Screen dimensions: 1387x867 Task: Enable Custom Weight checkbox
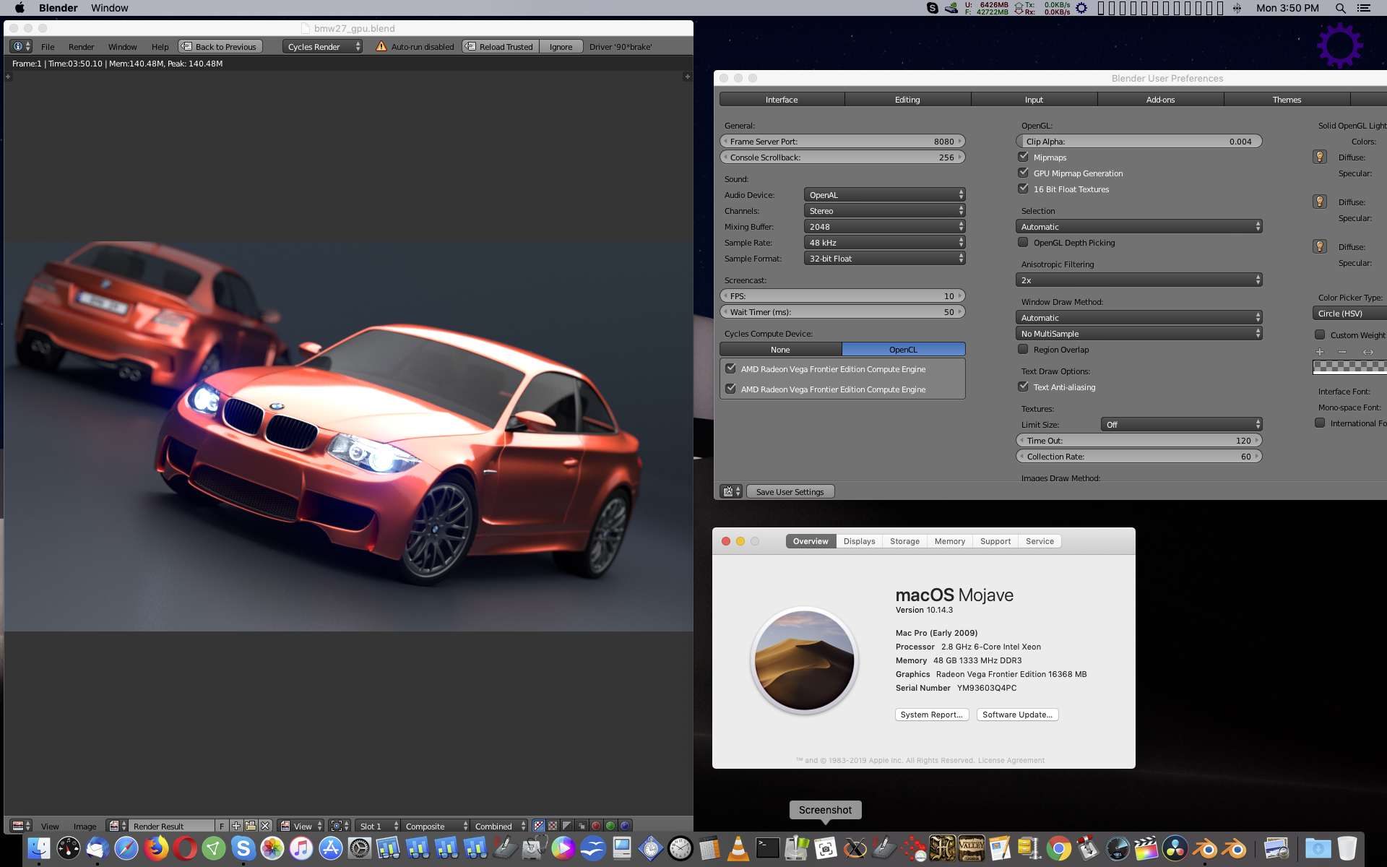click(1320, 335)
